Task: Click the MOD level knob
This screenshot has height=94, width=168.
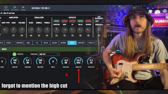Action: coord(64,30)
